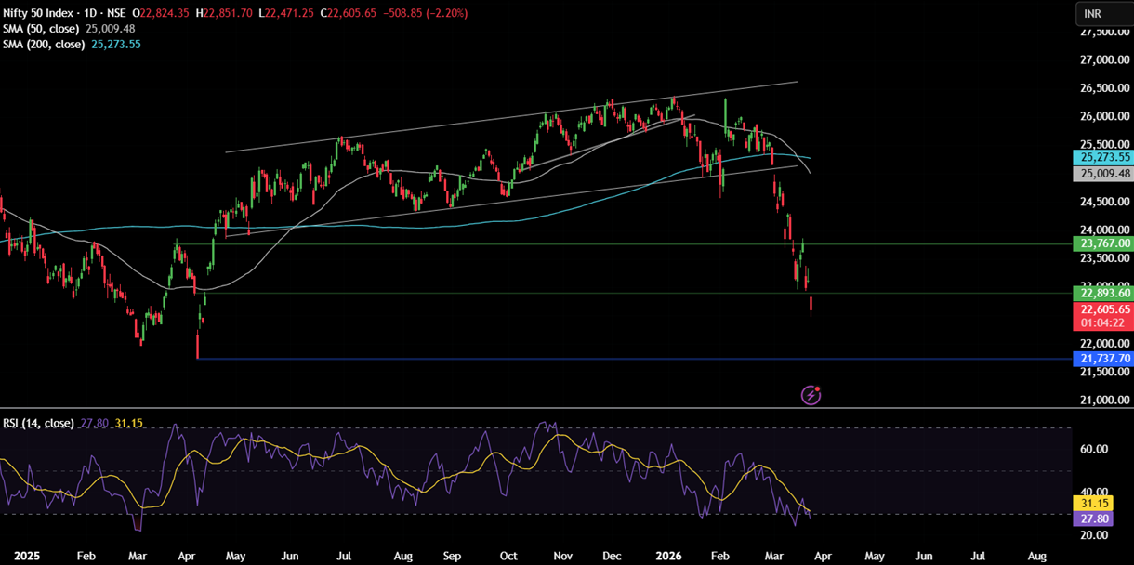Click the green 23,767.00 price axis label
1134x565 pixels.
[x=1102, y=243]
